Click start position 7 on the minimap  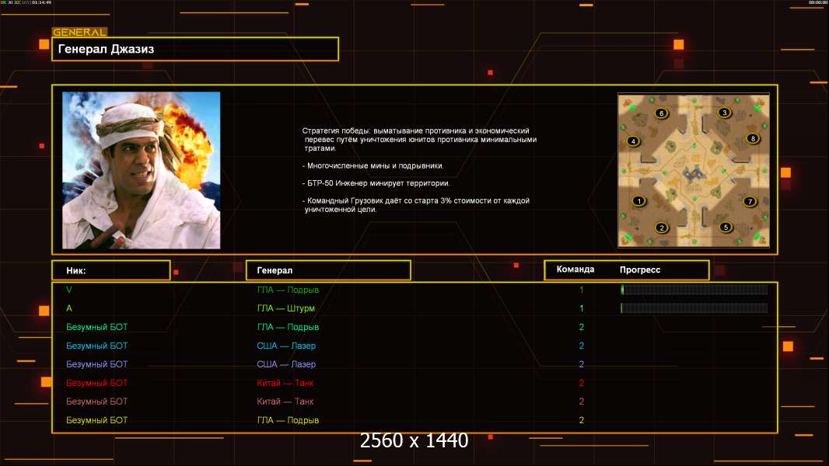750,202
